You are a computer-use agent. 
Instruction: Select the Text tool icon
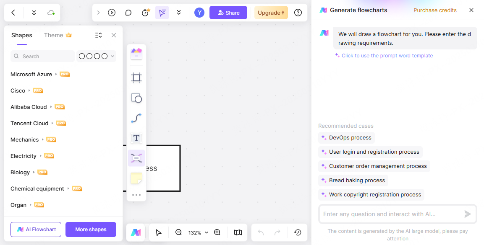tap(136, 138)
